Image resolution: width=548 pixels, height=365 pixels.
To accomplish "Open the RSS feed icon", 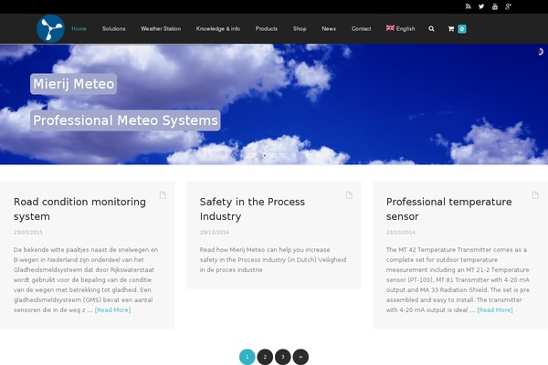I will tap(468, 6).
